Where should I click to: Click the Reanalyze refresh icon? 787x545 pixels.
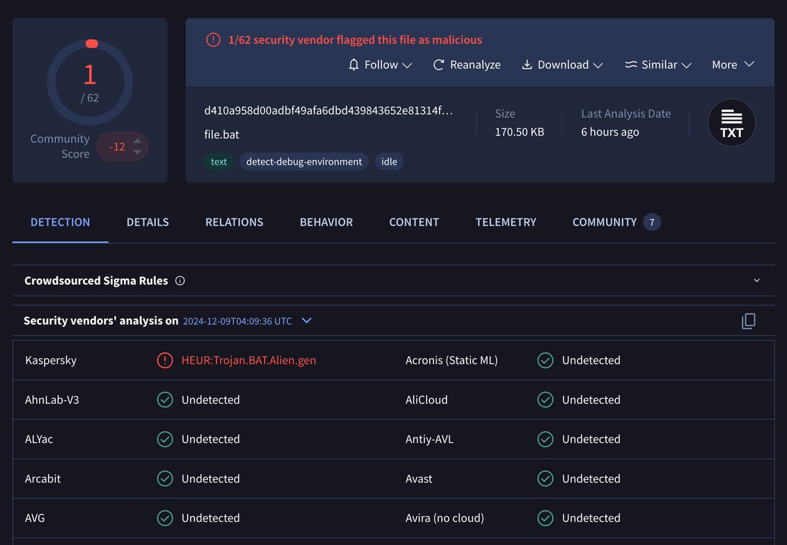(x=438, y=64)
